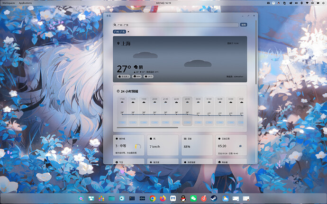The image size is (327, 204).
Task: Select the 18:00 hourly forecast column
Action: click(x=133, y=111)
